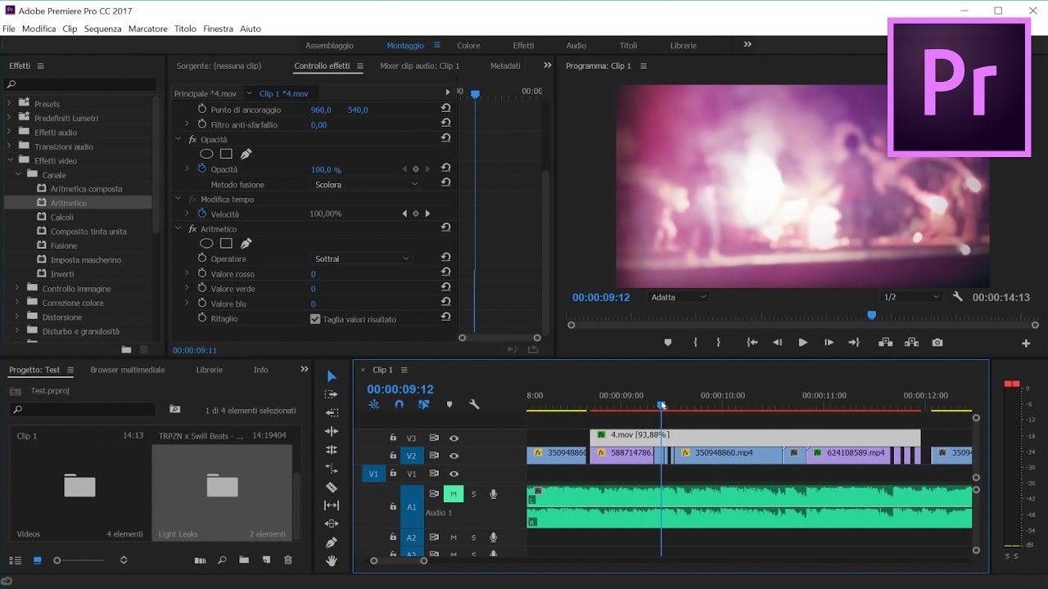The image size is (1048, 589).
Task: Expand the Transizioni audio folder
Action: (x=10, y=146)
